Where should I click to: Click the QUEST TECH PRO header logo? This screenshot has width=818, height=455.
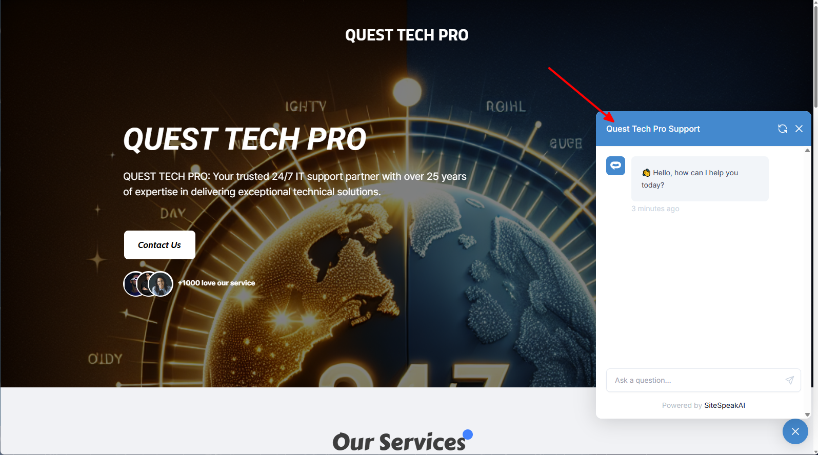[407, 35]
